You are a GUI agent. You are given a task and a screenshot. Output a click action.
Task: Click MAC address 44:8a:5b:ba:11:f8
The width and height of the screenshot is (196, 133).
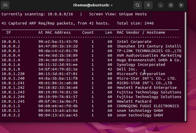[58, 78]
